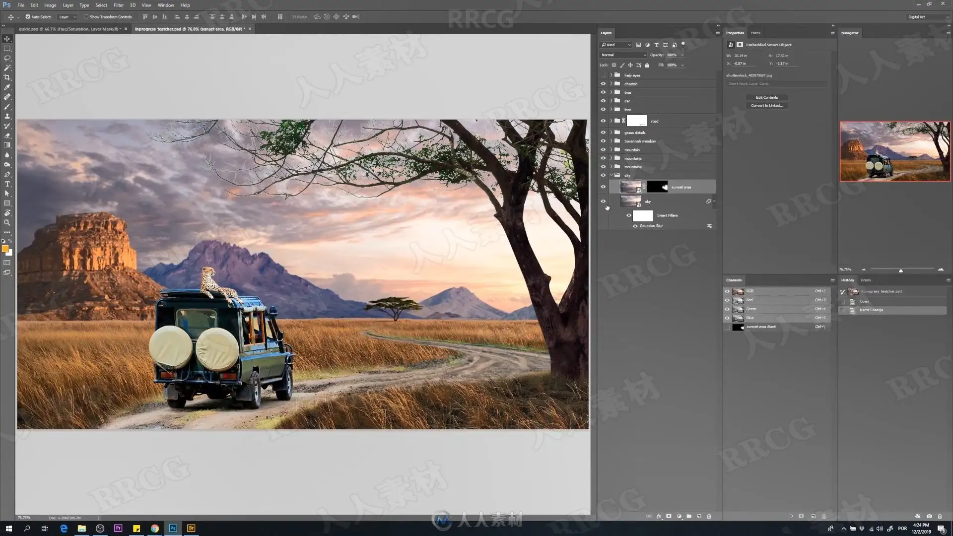
Task: Select the Crop tool
Action: click(7, 77)
